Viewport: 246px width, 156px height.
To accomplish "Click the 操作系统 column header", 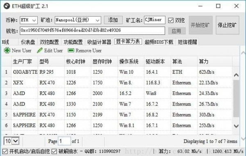I will tap(131, 61).
